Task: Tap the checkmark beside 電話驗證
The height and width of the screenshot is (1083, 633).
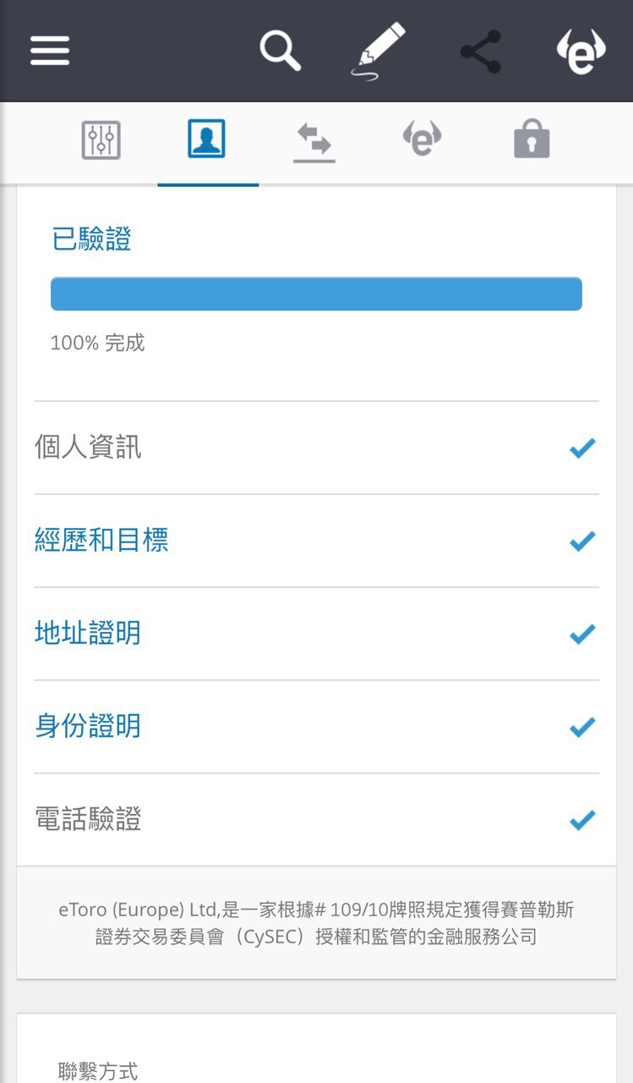Action: 582,820
